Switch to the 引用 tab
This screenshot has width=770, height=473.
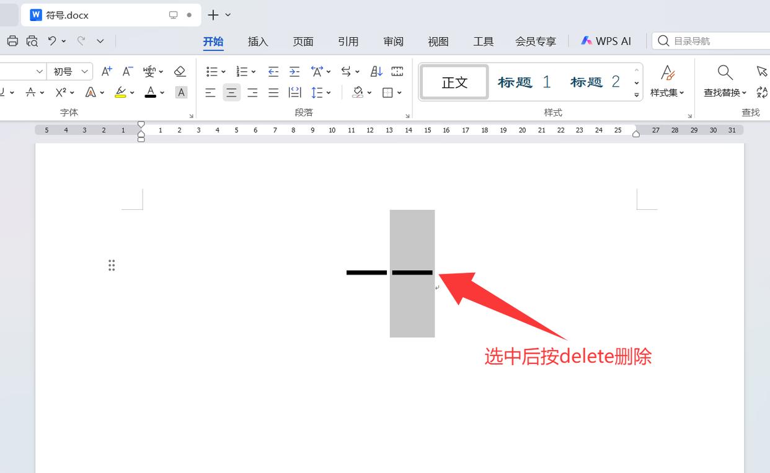[348, 41]
